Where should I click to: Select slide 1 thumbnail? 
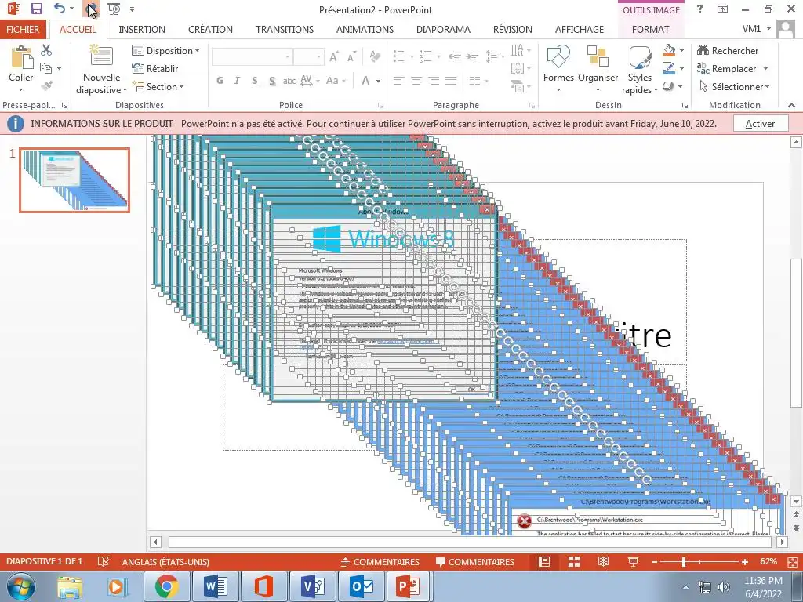(x=74, y=180)
